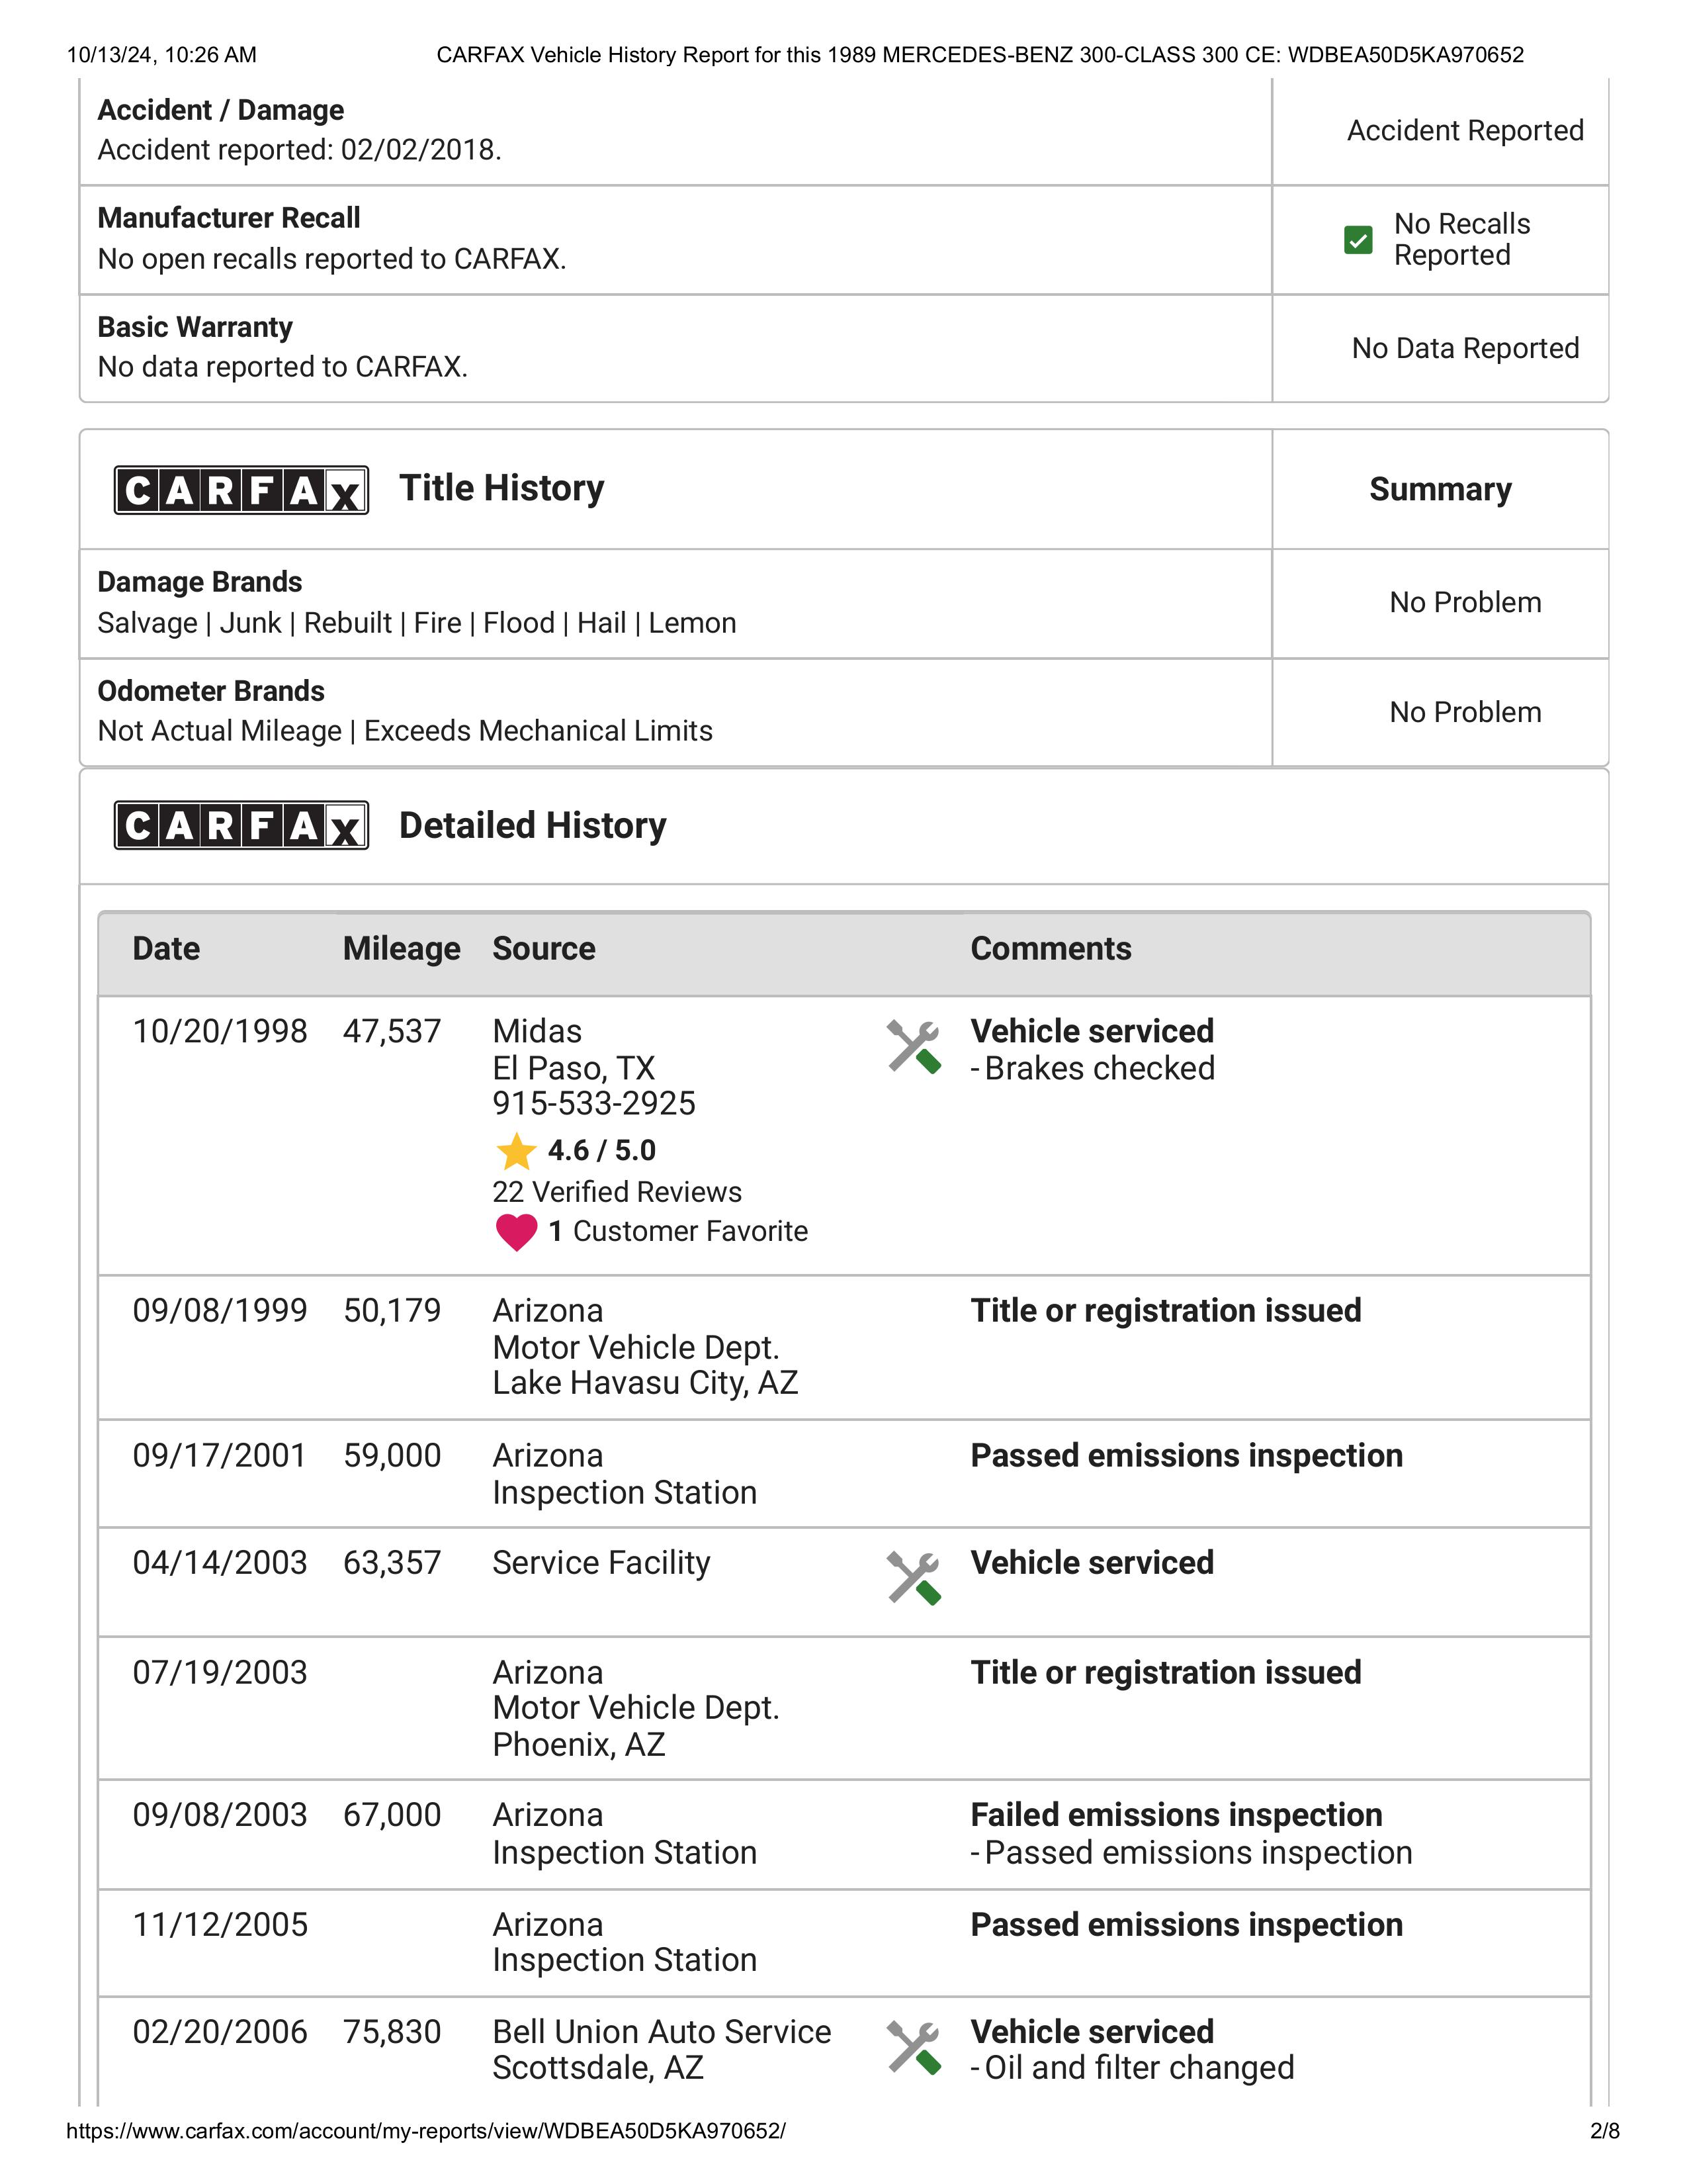Select the Source column header
The width and height of the screenshot is (1687, 2184).
coord(544,948)
